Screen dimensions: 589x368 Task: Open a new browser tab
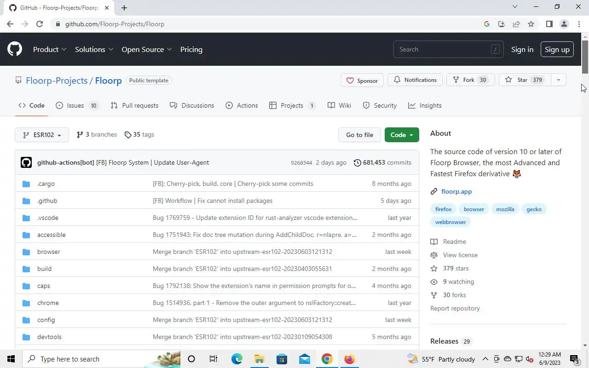tap(124, 7)
